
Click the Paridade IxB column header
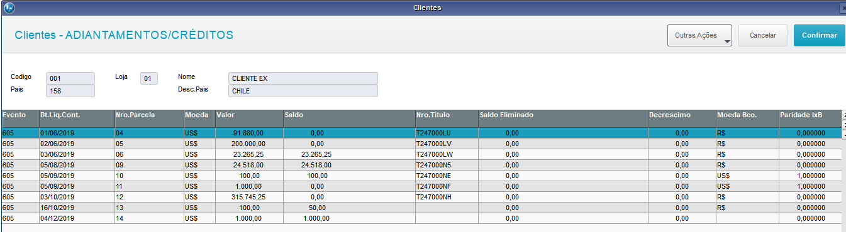coord(810,119)
